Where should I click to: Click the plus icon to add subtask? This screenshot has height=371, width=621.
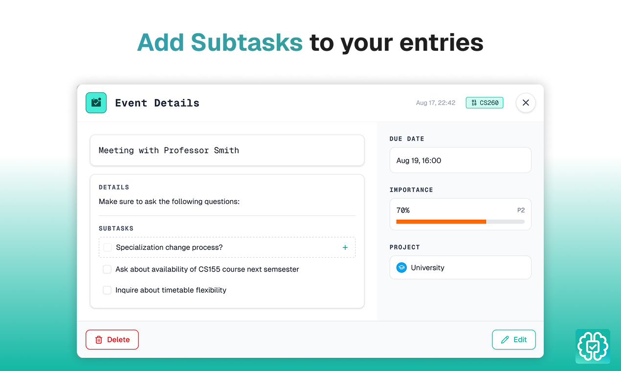[345, 247]
